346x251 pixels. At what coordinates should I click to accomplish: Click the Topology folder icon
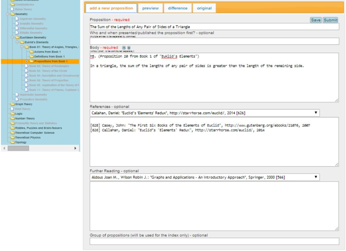pos(13,142)
